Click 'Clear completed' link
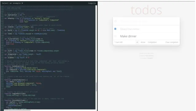Image resolution: width=196 pixels, height=111 pixels. (172, 42)
